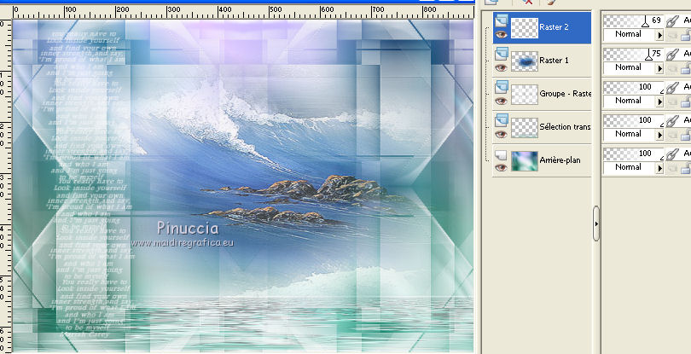691x354 pixels.
Task: Hide the Arrière-plan background layer
Action: 501,167
